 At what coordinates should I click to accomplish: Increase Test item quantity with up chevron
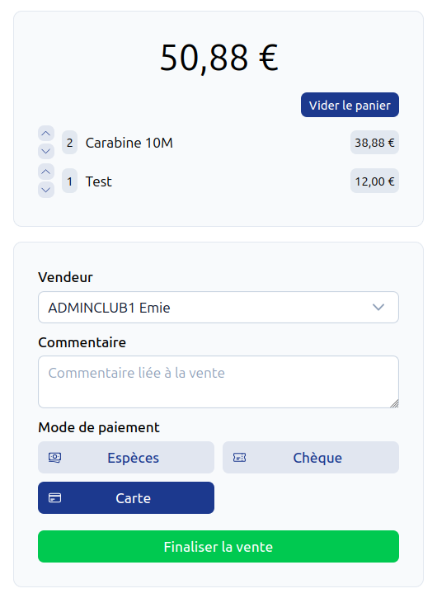pyautogui.click(x=45, y=172)
